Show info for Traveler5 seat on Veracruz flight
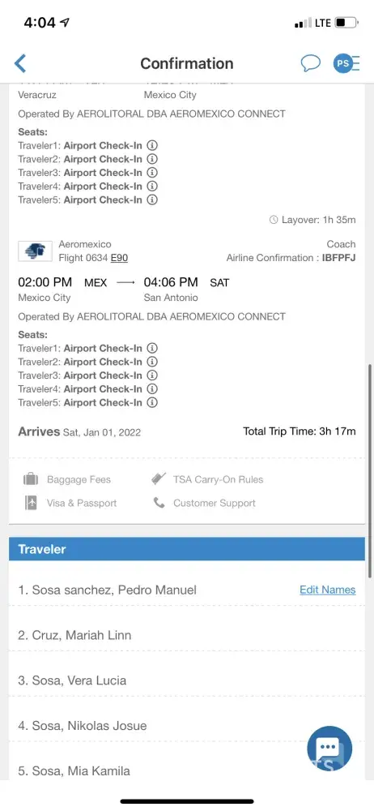 (x=152, y=200)
